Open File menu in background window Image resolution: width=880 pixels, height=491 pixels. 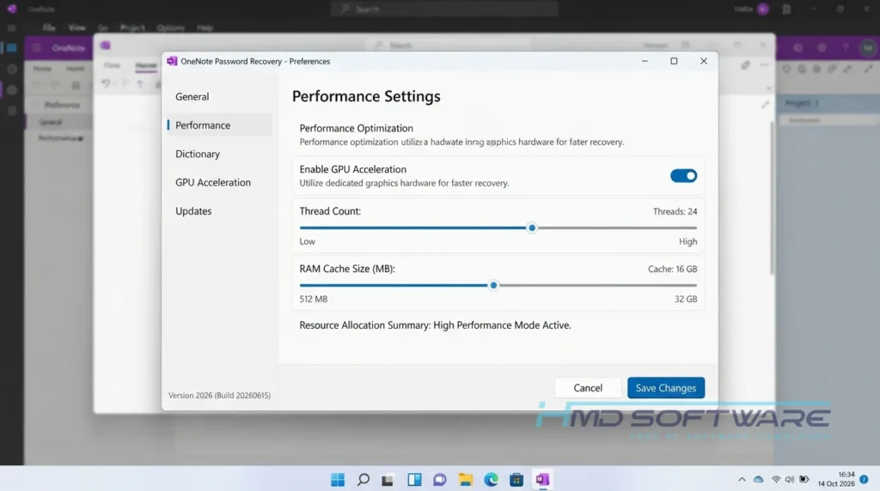click(x=49, y=27)
